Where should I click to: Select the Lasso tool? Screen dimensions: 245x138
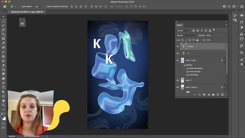[3, 25]
